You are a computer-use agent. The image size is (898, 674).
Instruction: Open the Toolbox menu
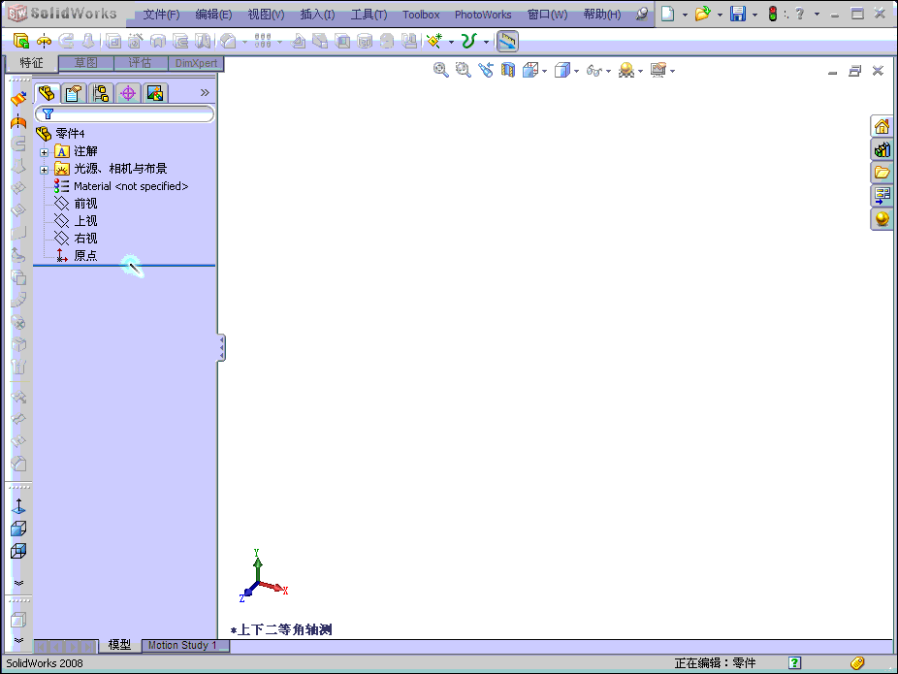pyautogui.click(x=421, y=15)
